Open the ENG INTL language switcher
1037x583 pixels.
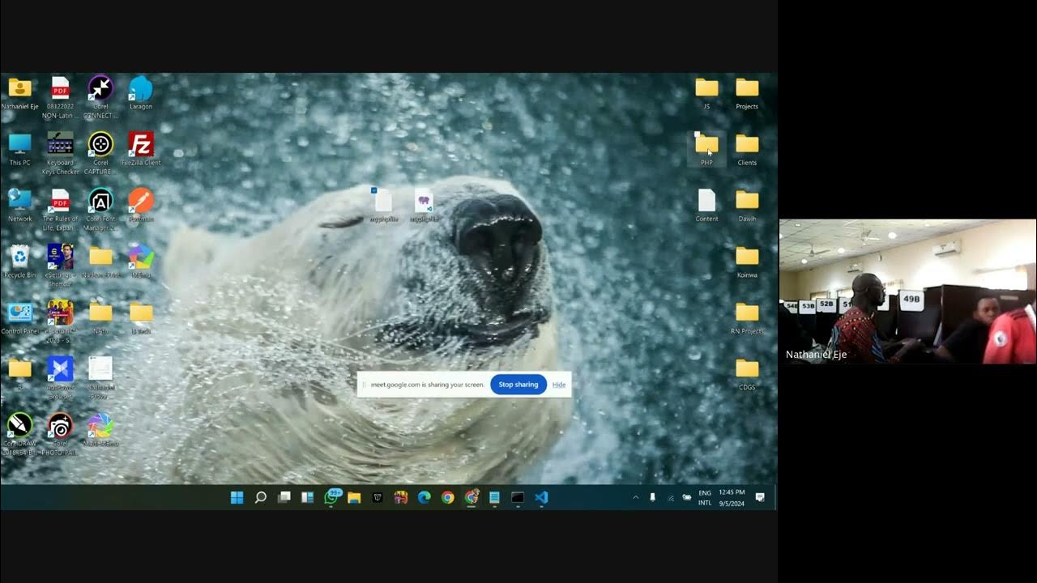click(x=705, y=497)
